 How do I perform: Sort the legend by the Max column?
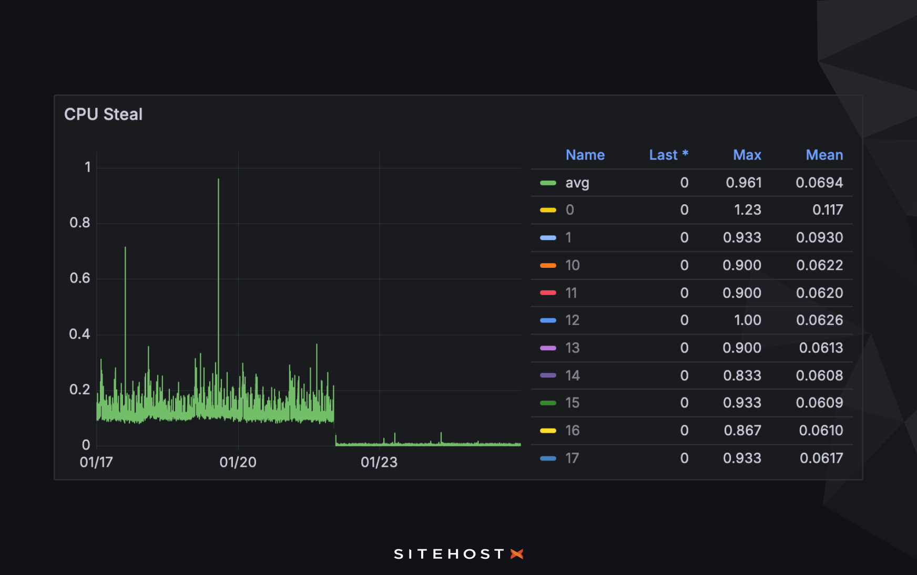coord(747,155)
